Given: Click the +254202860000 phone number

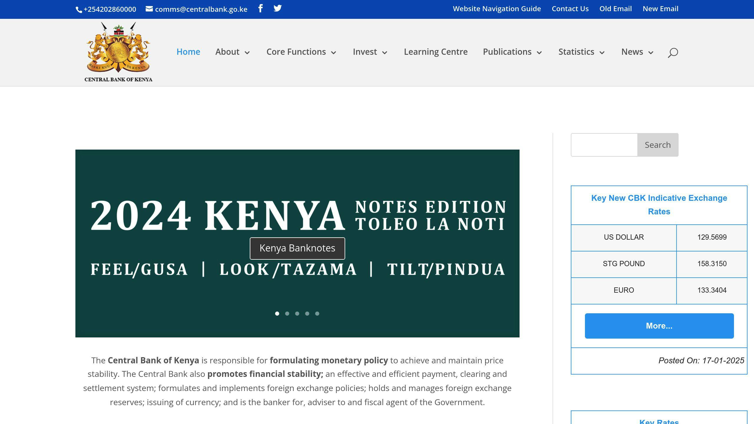Looking at the screenshot, I should (109, 9).
